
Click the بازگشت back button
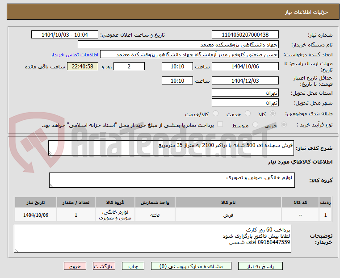point(104,266)
